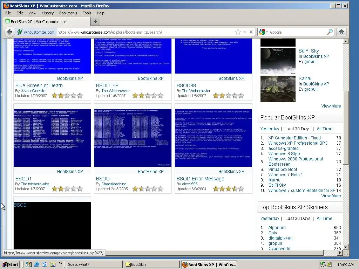
Task: Open the History menu
Action: tap(48, 13)
